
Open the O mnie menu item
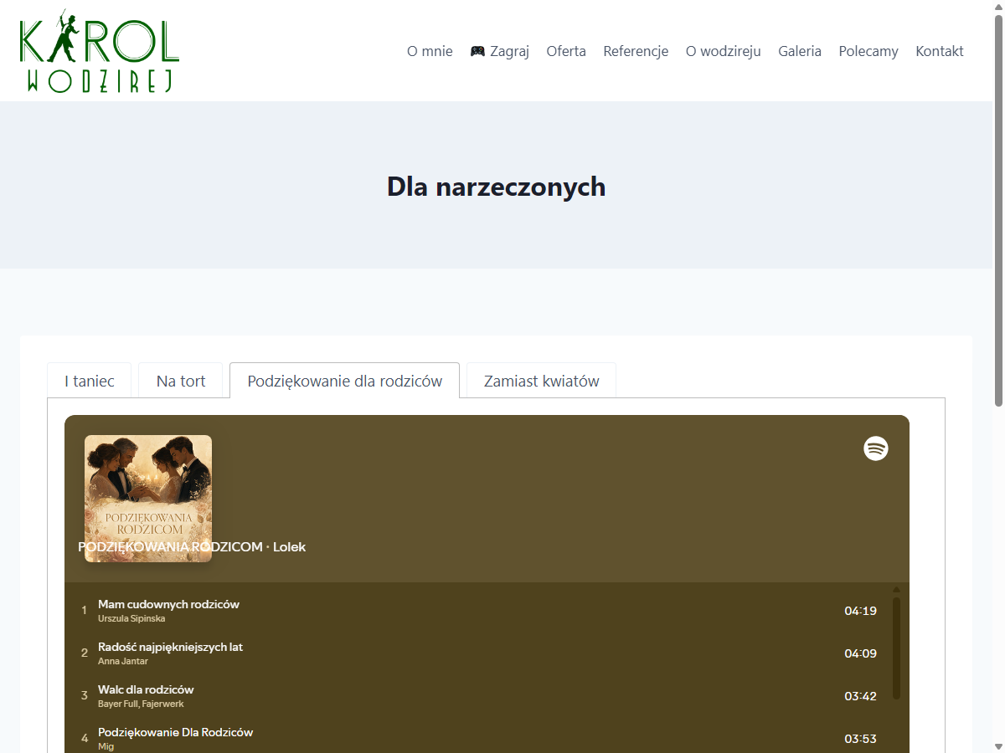(x=430, y=51)
